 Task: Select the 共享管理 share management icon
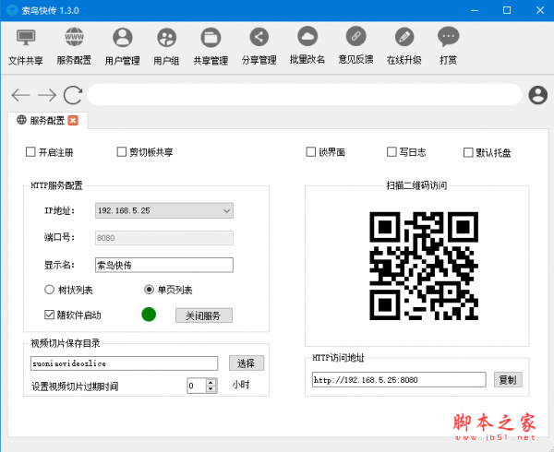(x=211, y=45)
